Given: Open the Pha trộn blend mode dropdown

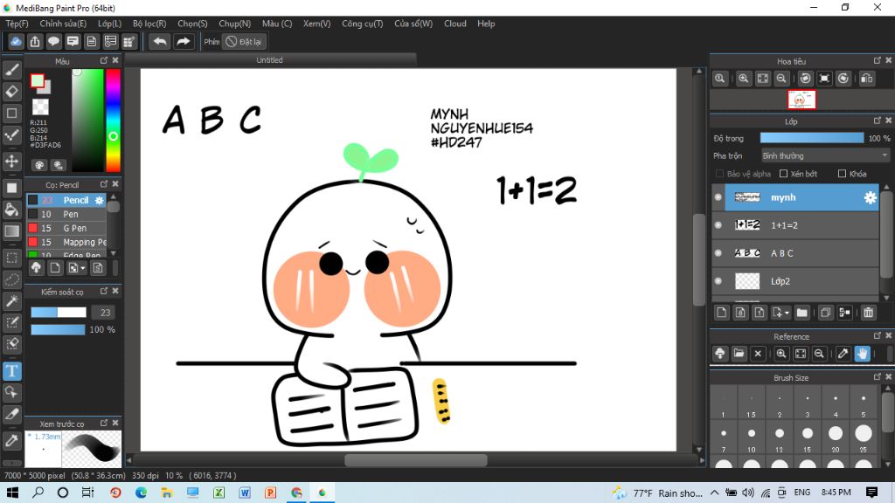Looking at the screenshot, I should [825, 155].
